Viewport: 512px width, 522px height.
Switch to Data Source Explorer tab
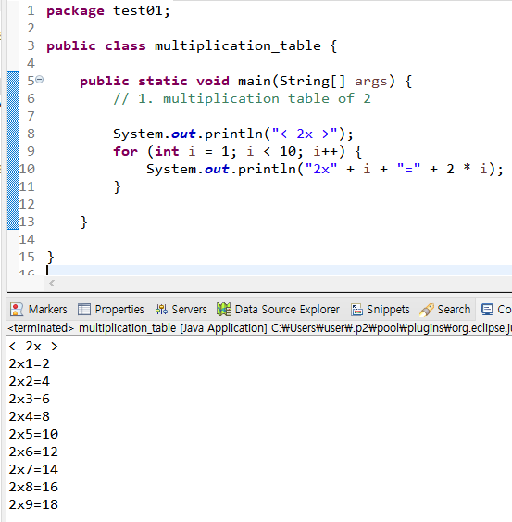(x=278, y=310)
